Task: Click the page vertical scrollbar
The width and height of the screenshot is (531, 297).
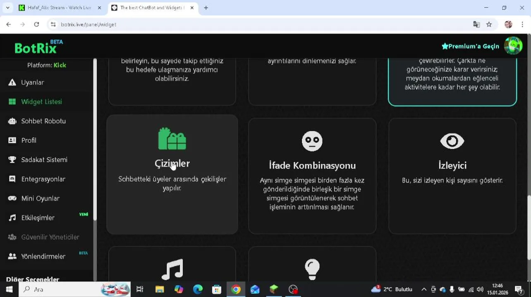Action: click(529, 227)
